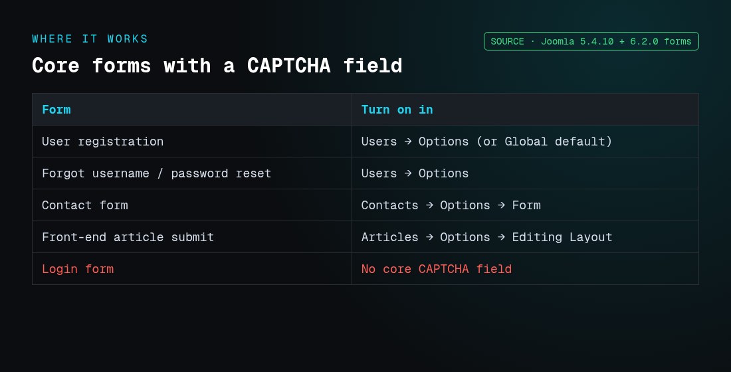Click 'Forgot username / password reset' row
The height and width of the screenshot is (372, 731).
tap(365, 173)
